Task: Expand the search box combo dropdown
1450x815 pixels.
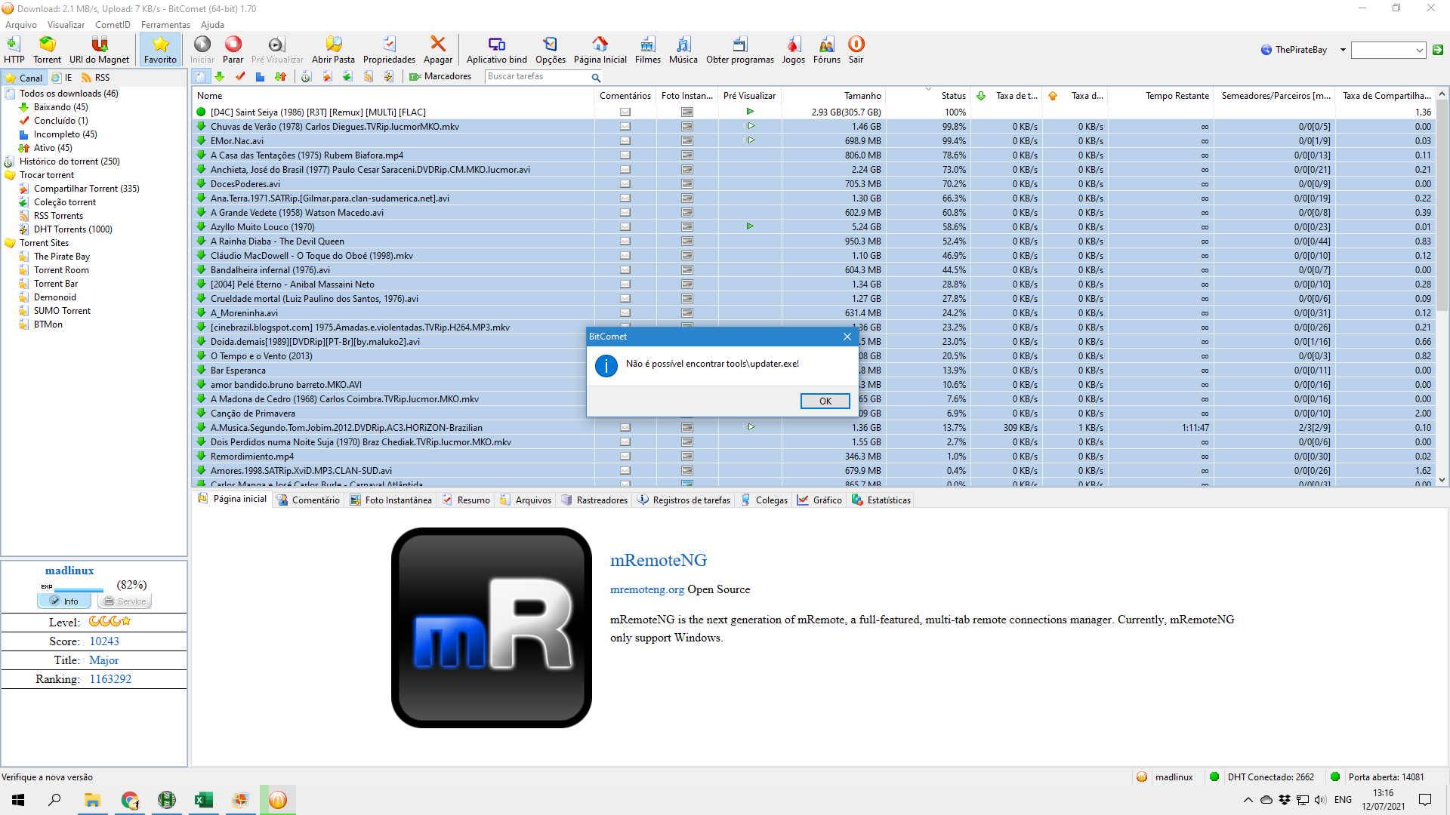Action: click(1419, 50)
